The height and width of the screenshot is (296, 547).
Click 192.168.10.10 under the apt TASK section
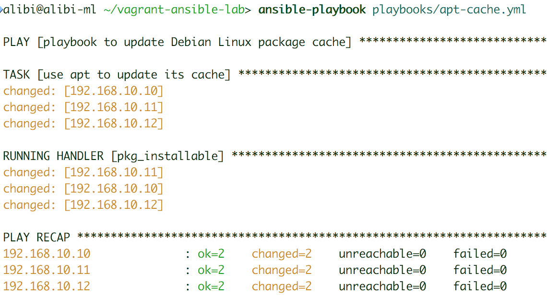pos(114,91)
